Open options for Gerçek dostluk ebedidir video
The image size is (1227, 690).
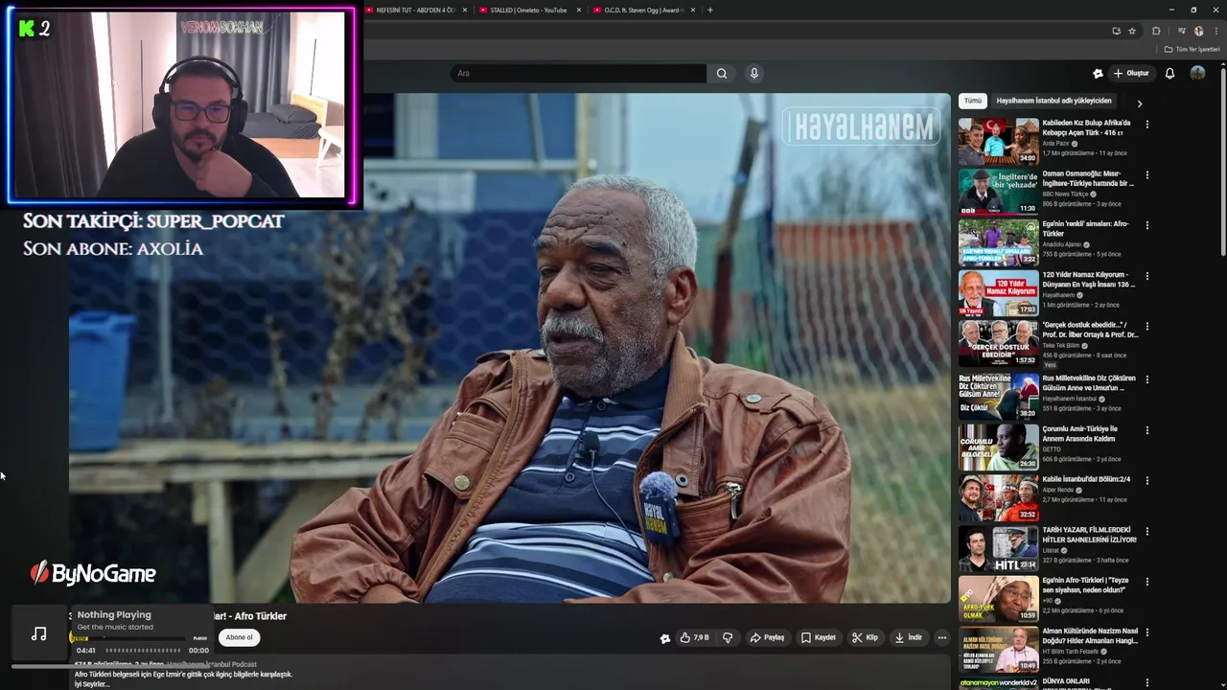tap(1146, 327)
